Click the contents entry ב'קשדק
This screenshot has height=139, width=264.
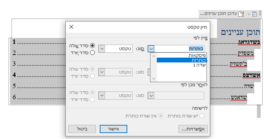(238, 64)
